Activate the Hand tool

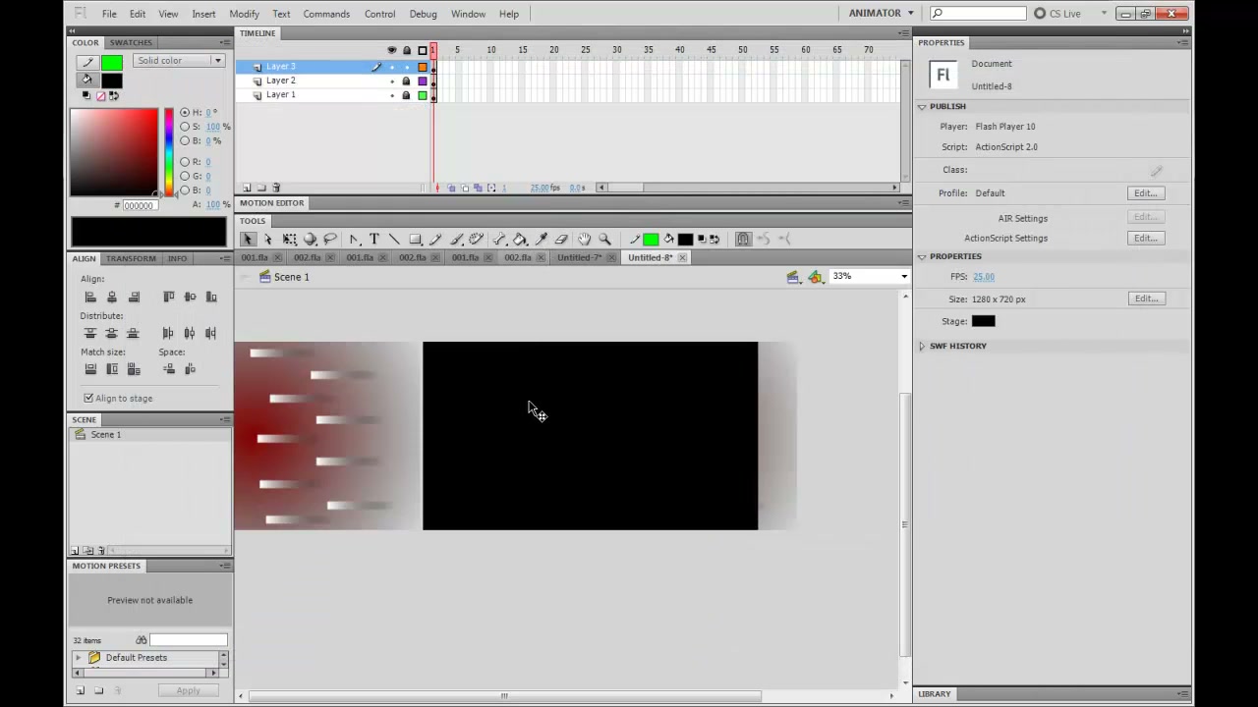(585, 240)
